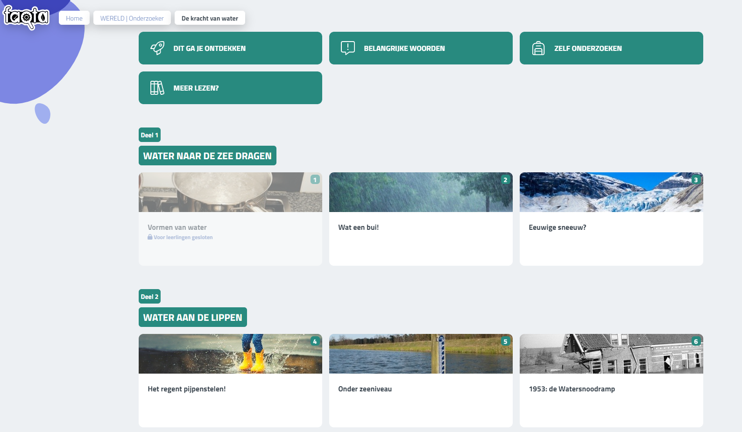Open Eeuwige sneeuw? lesson title
The height and width of the screenshot is (432, 742).
(558, 227)
